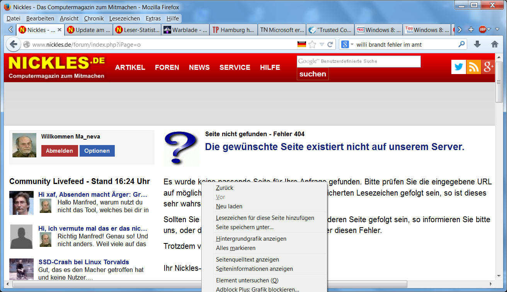Open grey silhouette avatar beside 'Hi, ich vermute'
Image resolution: width=507 pixels, height=292 pixels.
click(21, 236)
